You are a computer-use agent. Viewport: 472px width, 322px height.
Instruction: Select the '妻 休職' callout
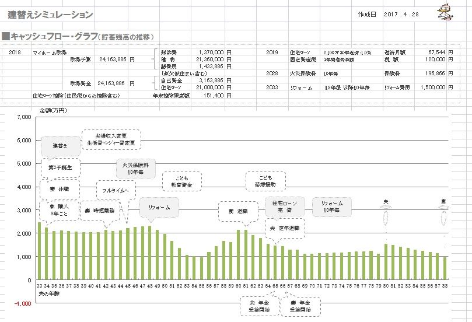click(60, 189)
